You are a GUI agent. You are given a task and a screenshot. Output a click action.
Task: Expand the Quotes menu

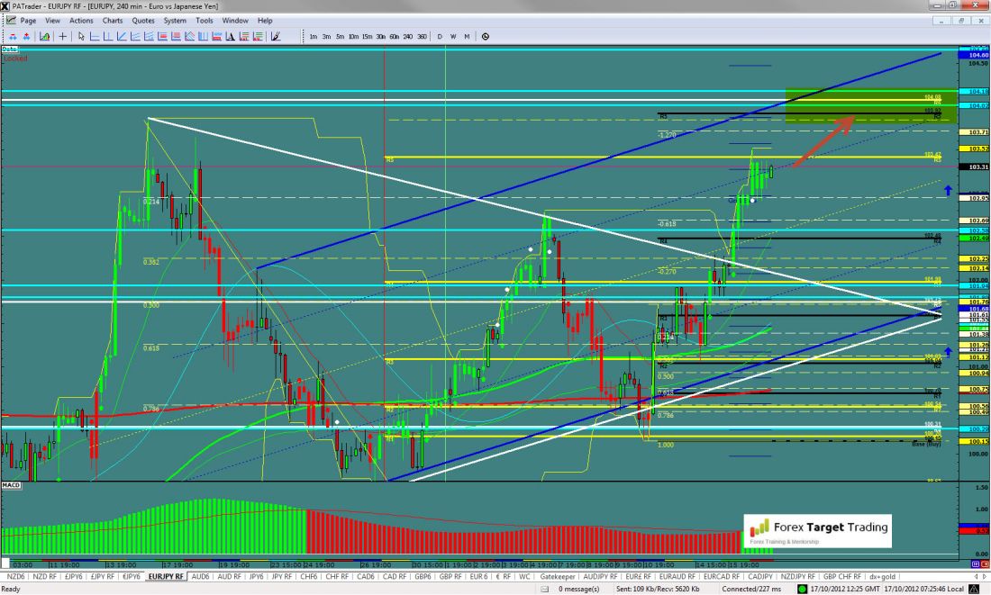point(142,20)
